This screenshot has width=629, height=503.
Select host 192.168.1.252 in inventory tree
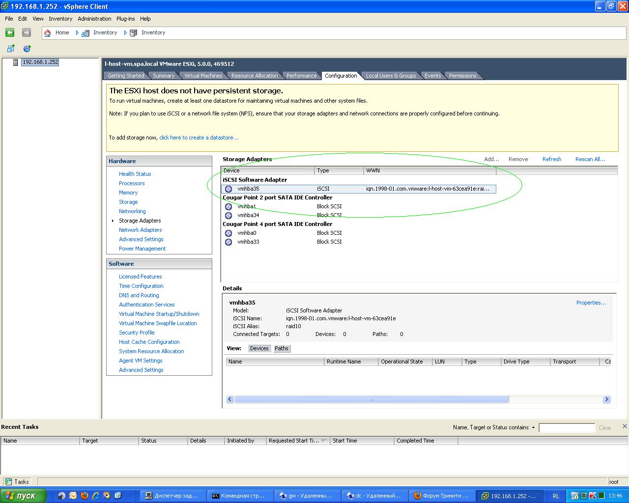(x=40, y=62)
